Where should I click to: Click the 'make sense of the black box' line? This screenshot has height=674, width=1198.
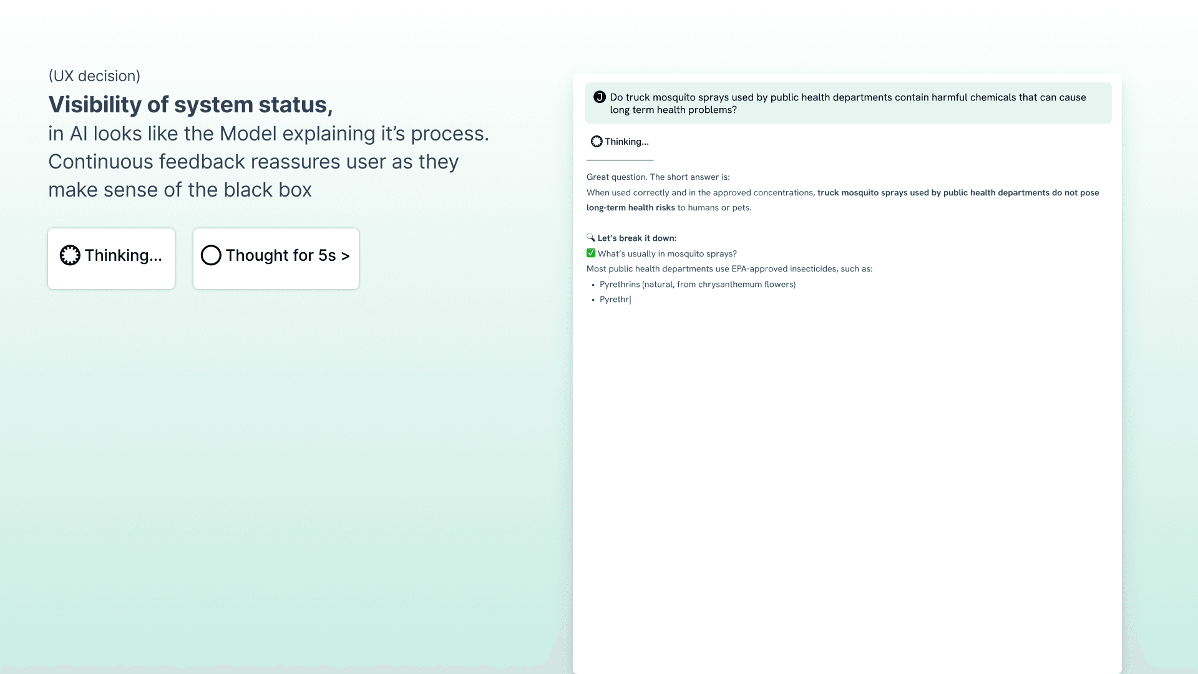(x=180, y=190)
